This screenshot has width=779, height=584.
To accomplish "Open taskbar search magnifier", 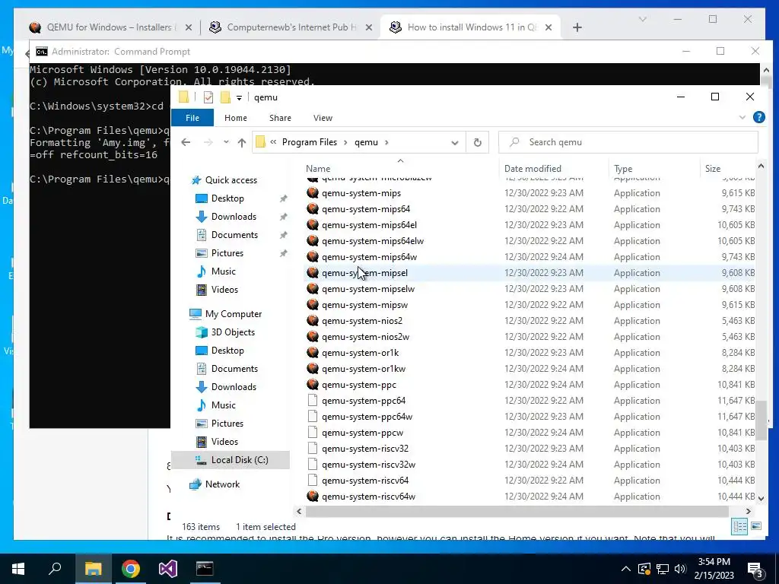I will 55,569.
